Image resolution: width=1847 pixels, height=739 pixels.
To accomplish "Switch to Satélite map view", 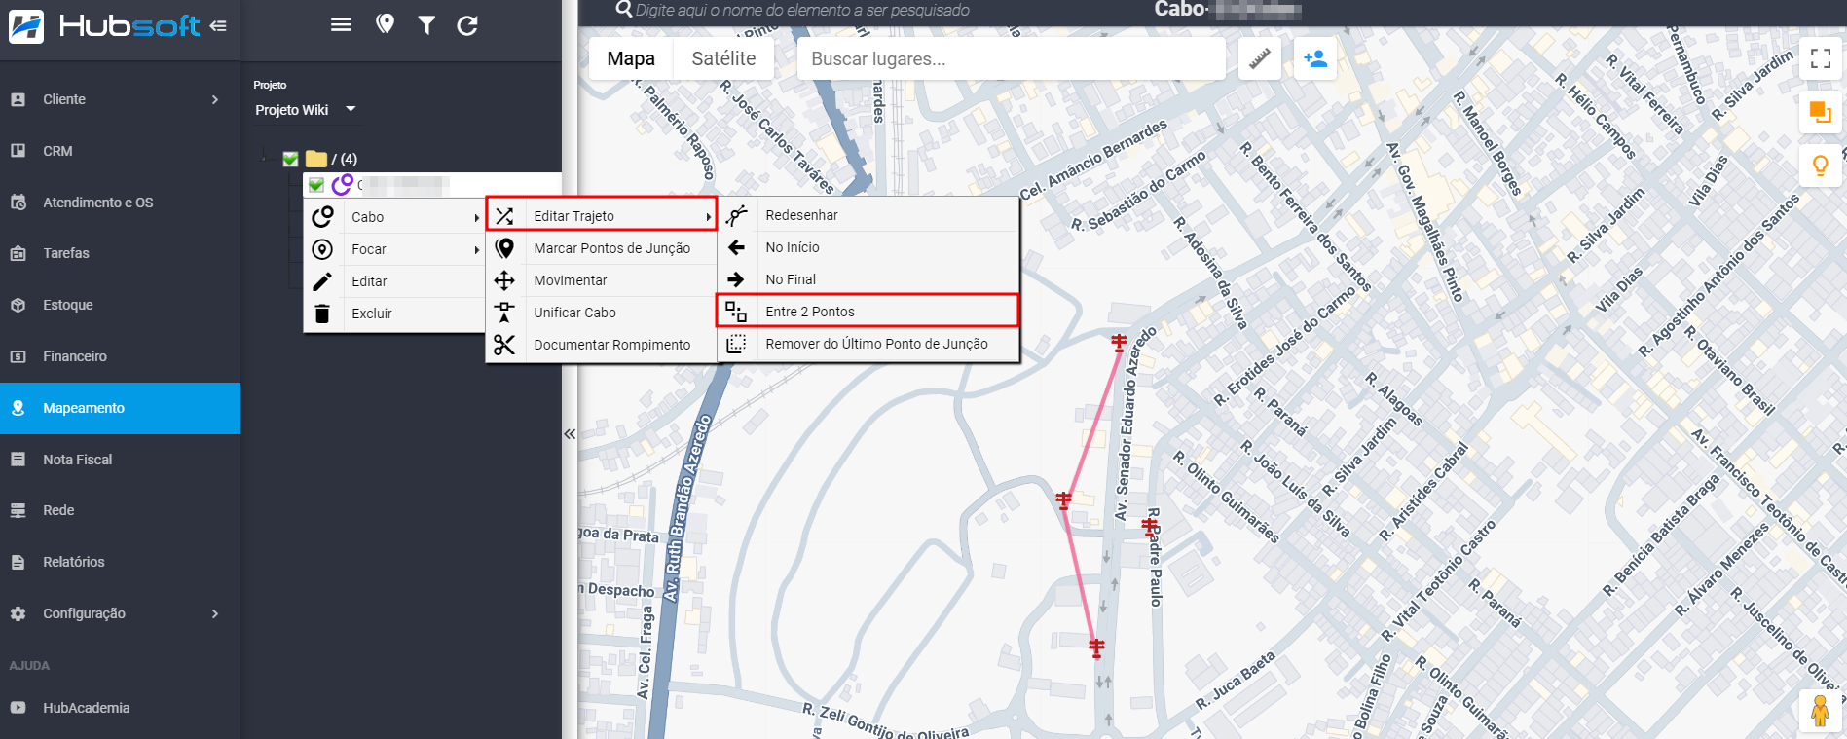I will 723,58.
